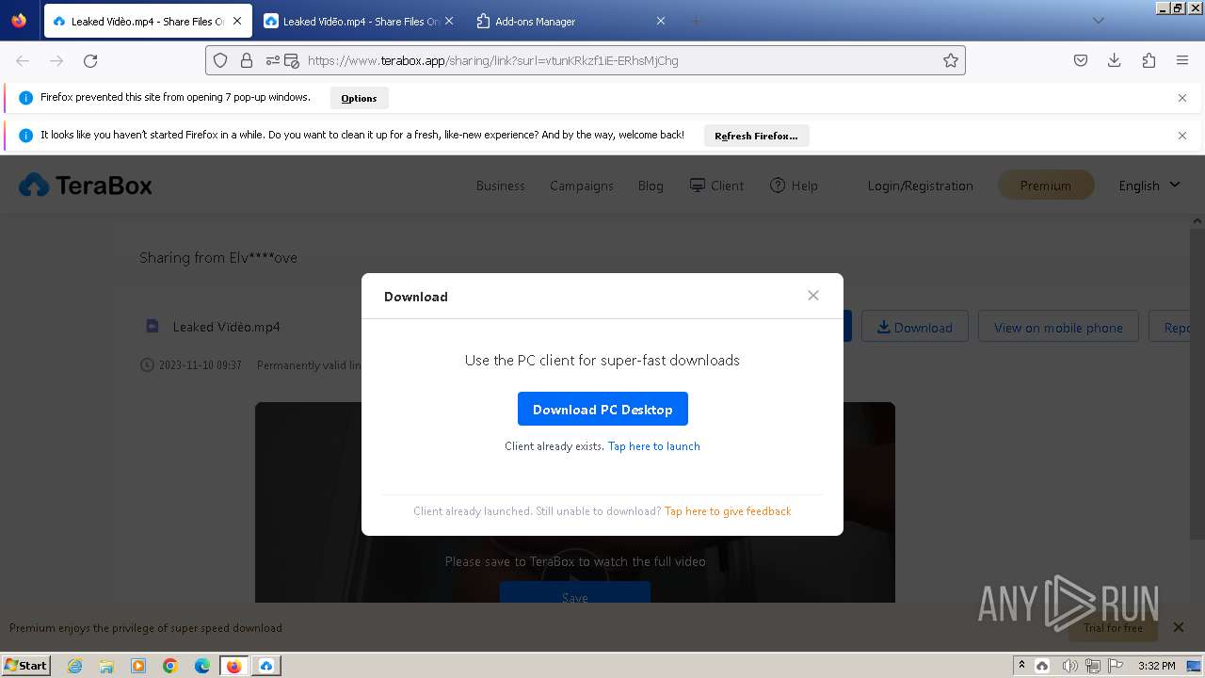Viewport: 1205px width, 678px height.
Task: Open Microsoft Edge from taskbar
Action: point(202,666)
